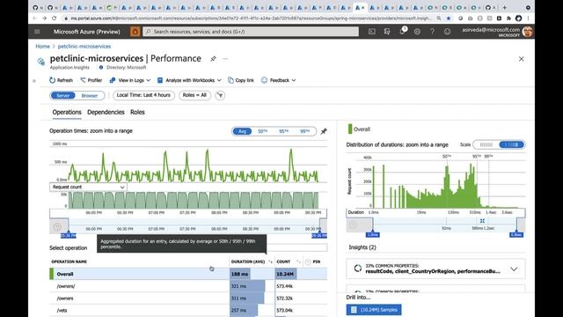
Task: Switch to the Operations tab
Action: click(x=67, y=112)
